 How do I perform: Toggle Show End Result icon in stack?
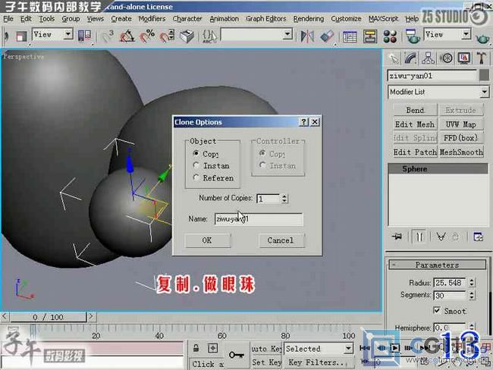[419, 237]
